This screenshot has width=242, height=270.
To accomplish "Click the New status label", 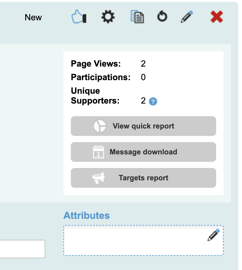I will [33, 18].
